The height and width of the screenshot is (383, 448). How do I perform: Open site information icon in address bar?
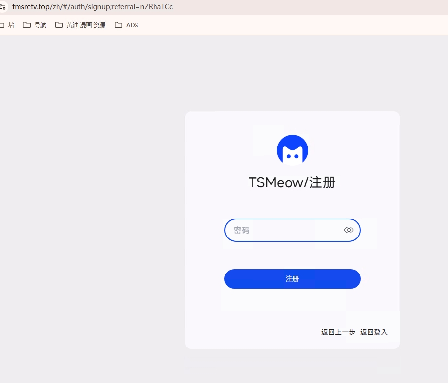coord(2,6)
